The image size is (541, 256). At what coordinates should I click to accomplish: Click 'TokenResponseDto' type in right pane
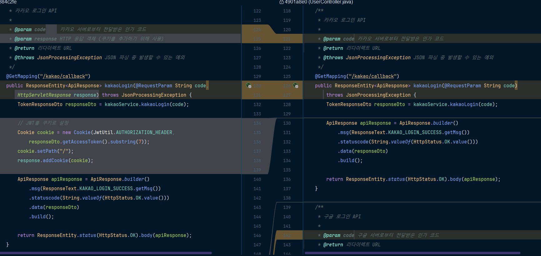coord(349,104)
